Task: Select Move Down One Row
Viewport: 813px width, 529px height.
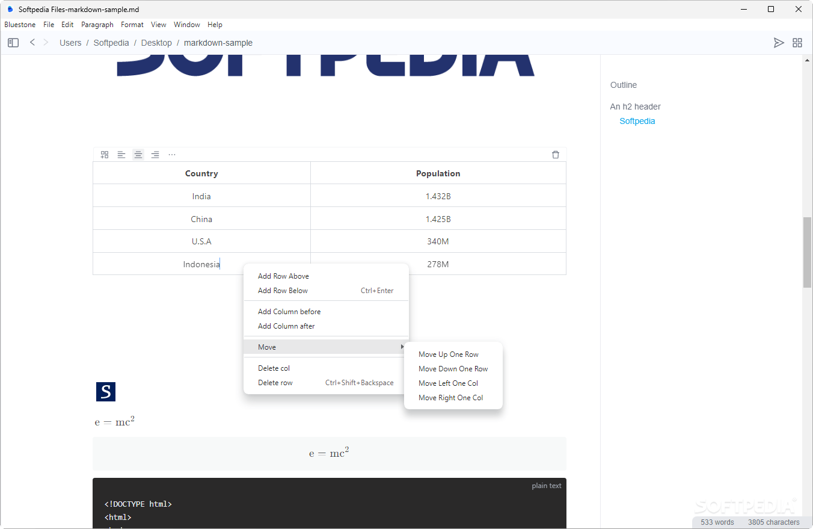Action: pyautogui.click(x=453, y=369)
